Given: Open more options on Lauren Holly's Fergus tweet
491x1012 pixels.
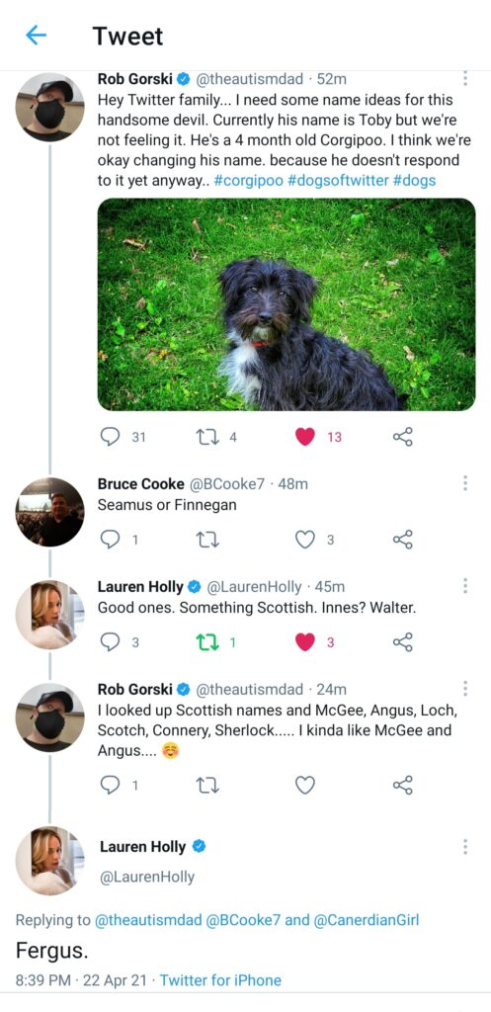Looking at the screenshot, I should pyautogui.click(x=465, y=847).
